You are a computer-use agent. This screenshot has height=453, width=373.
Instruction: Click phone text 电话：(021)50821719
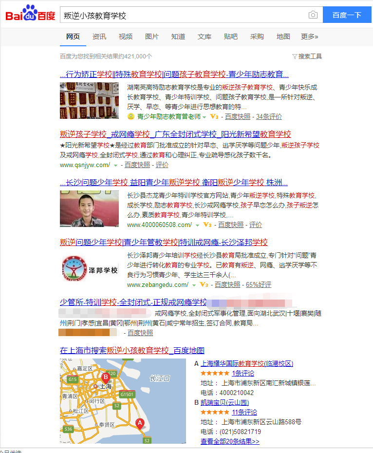231,432
